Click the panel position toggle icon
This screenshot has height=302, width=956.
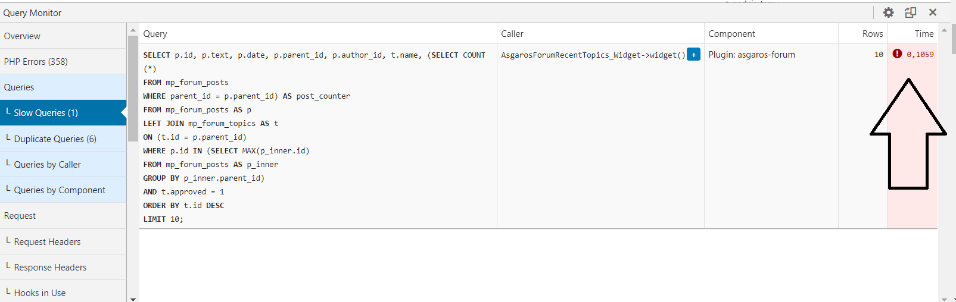[910, 12]
